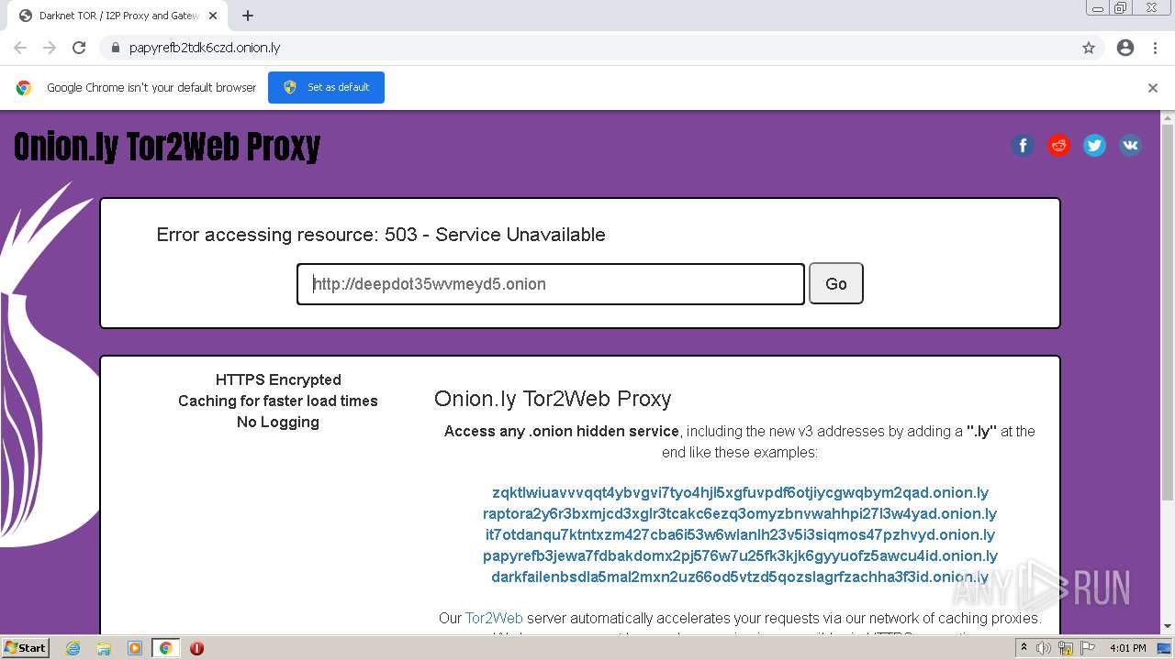Open the Reddit social icon
The width and height of the screenshot is (1175, 660).
tap(1058, 145)
